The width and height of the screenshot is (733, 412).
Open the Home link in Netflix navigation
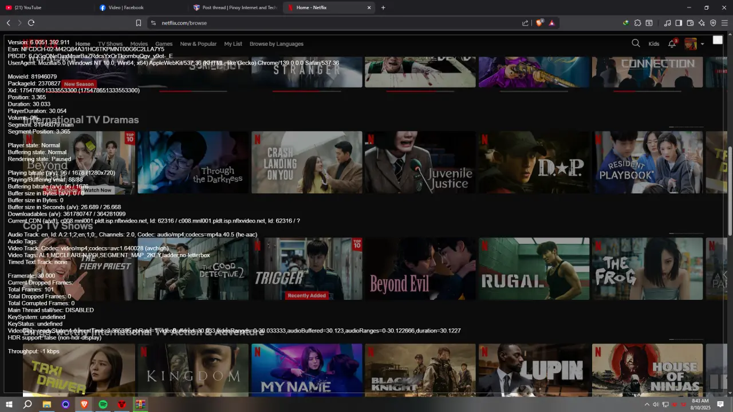pos(82,43)
